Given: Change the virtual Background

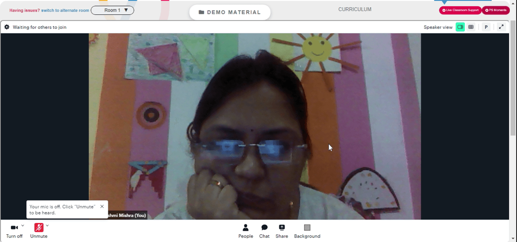Looking at the screenshot, I should coord(307,231).
